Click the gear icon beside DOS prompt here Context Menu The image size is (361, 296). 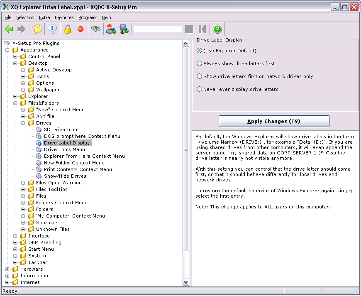(39, 136)
